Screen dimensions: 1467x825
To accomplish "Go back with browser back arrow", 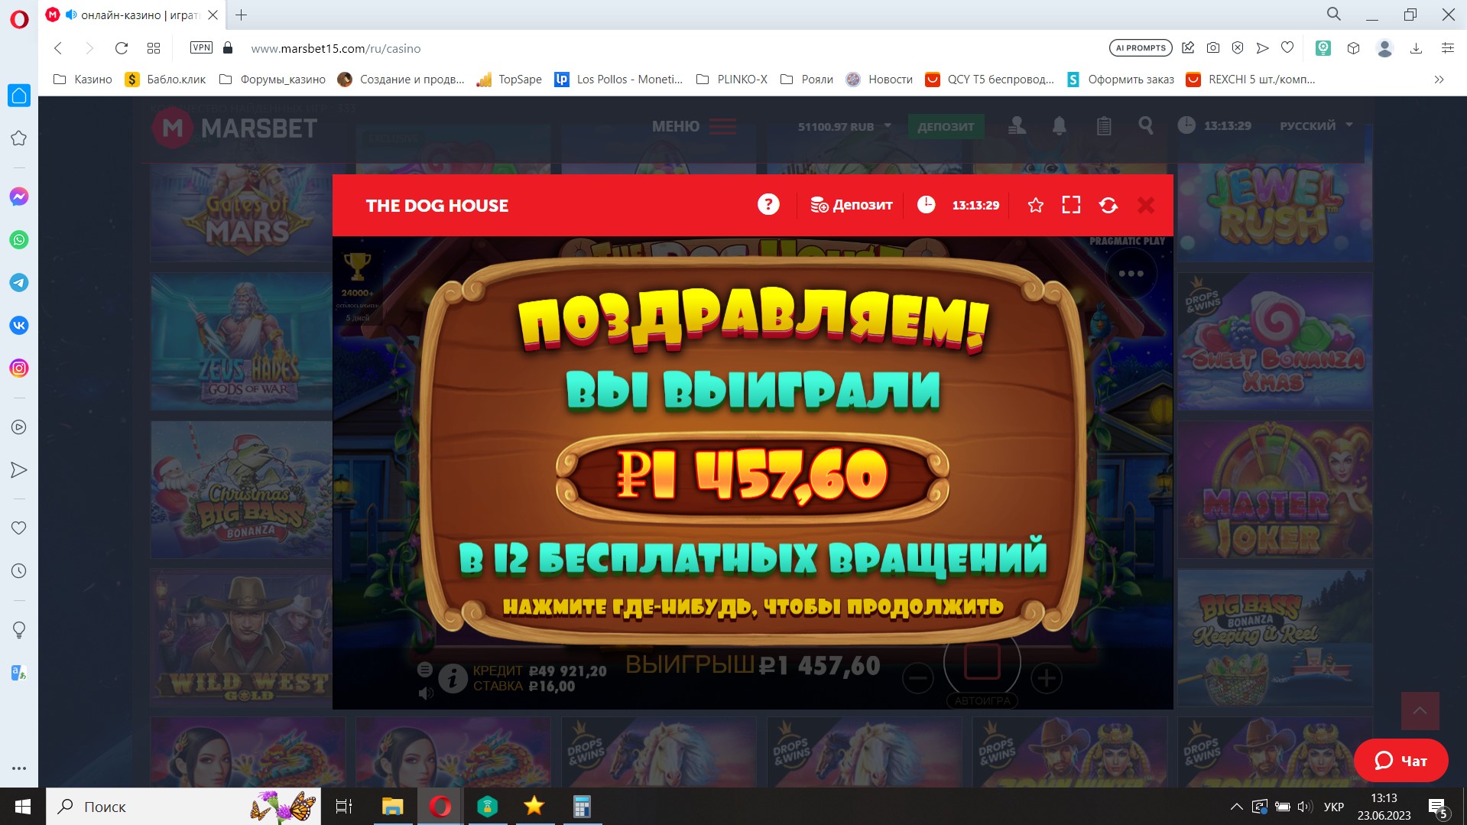I will (x=58, y=48).
